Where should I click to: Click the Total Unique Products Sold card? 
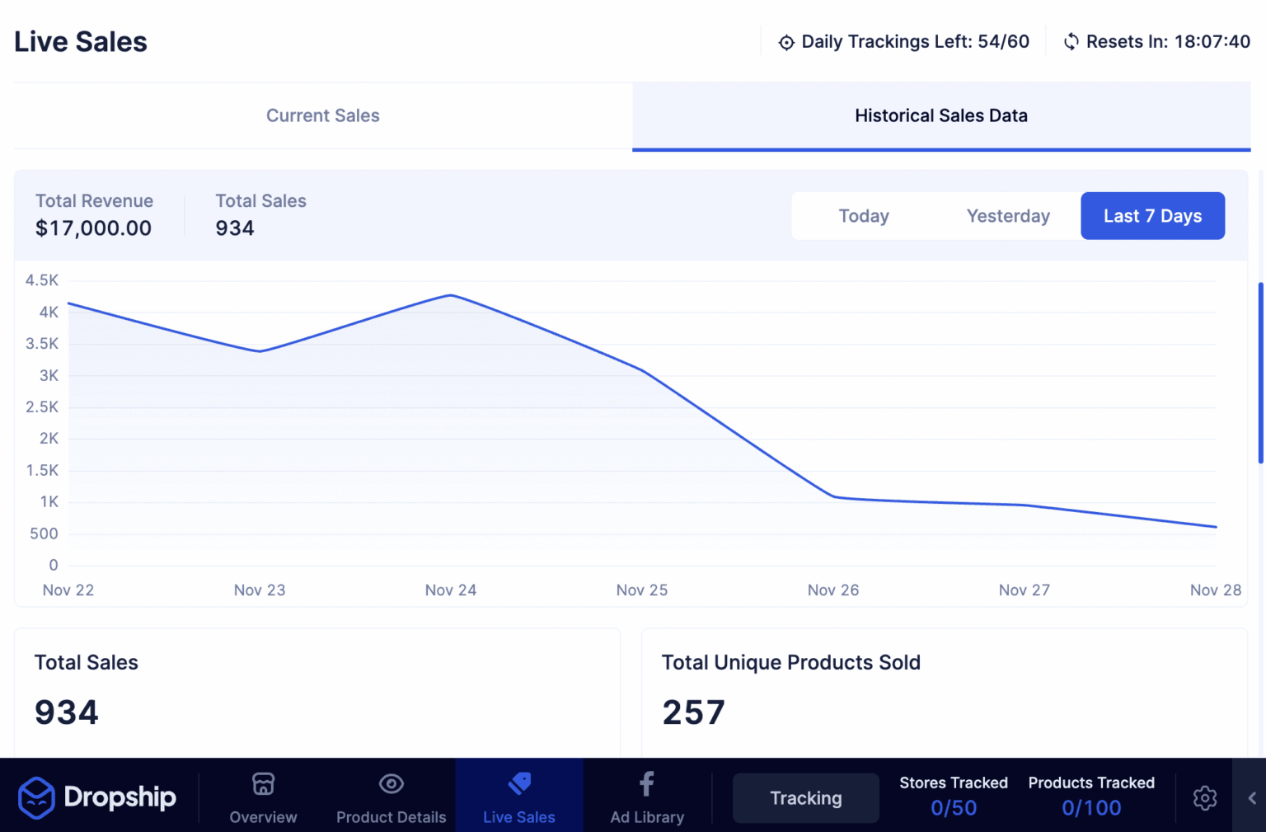coord(943,693)
